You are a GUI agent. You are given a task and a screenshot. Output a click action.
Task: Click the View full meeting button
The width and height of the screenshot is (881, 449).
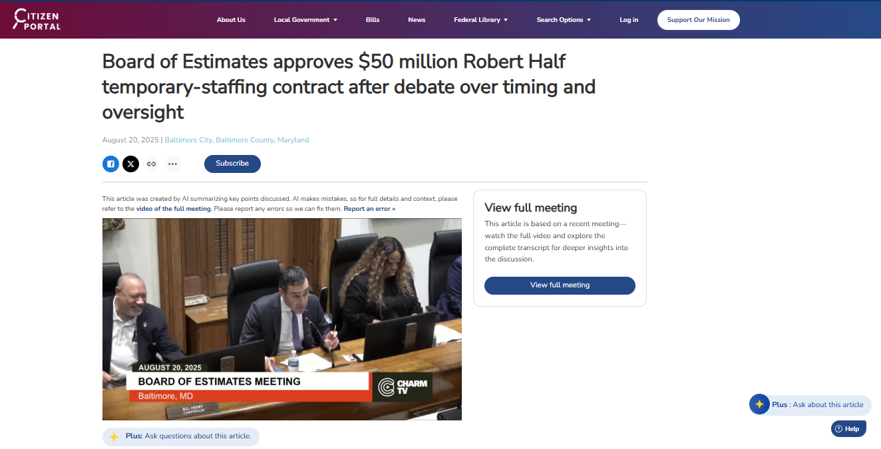560,285
